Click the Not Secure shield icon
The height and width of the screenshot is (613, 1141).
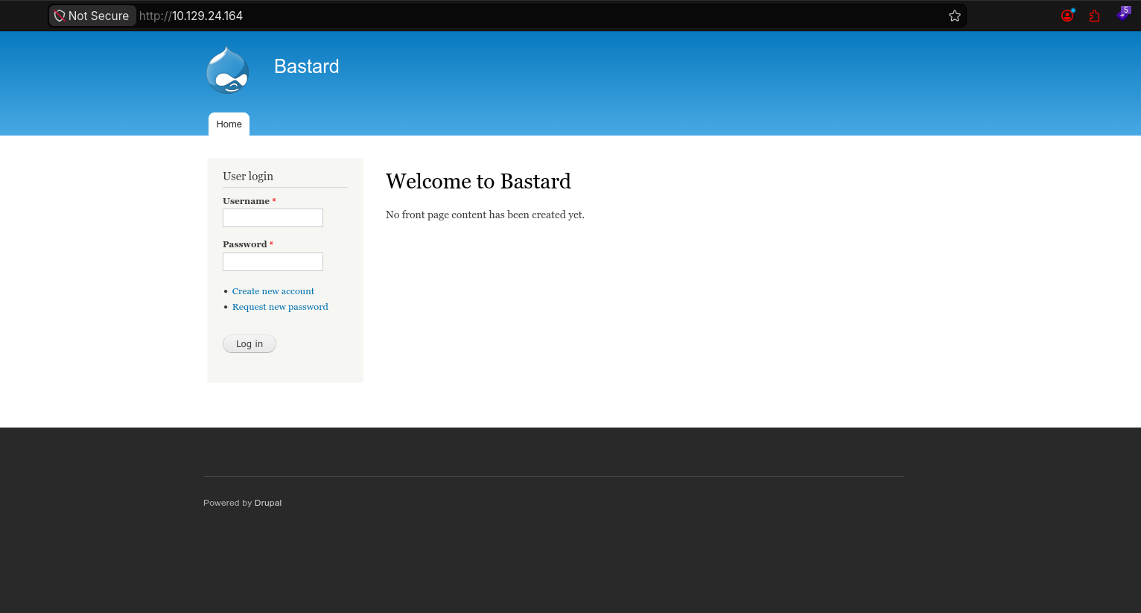pos(60,16)
